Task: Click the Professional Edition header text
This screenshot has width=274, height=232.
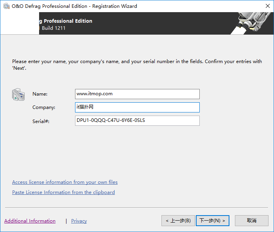Action: pos(68,21)
